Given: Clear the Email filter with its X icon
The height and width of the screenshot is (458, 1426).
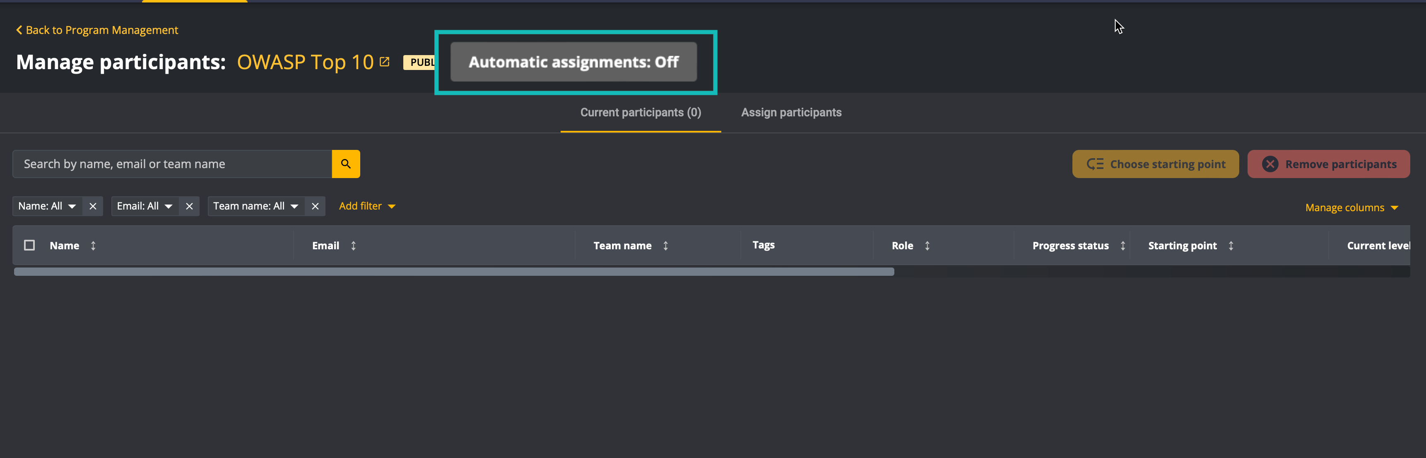Looking at the screenshot, I should [x=189, y=205].
